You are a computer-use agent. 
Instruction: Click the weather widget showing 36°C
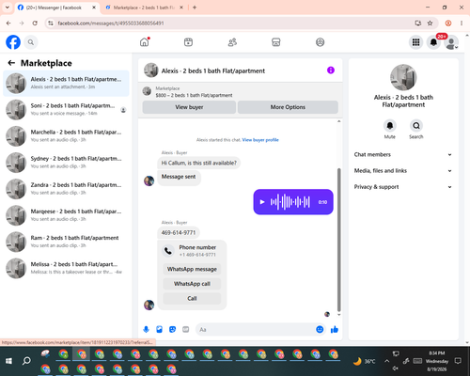[364, 361]
